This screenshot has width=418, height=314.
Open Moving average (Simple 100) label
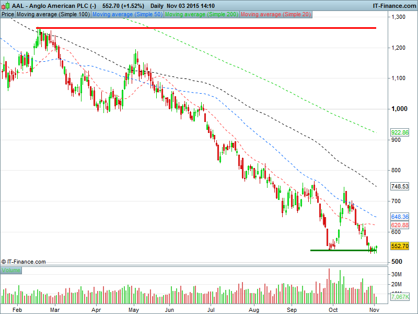[53, 15]
